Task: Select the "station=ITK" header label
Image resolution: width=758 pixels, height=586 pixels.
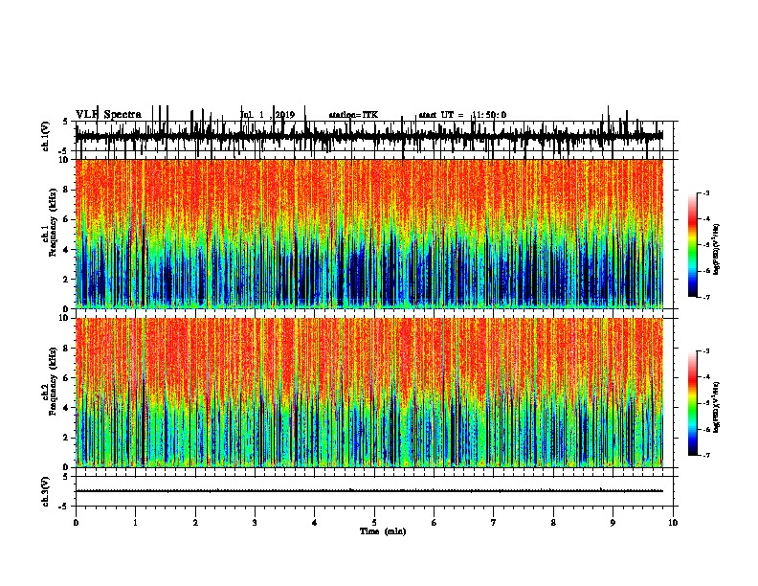Action: click(x=353, y=115)
